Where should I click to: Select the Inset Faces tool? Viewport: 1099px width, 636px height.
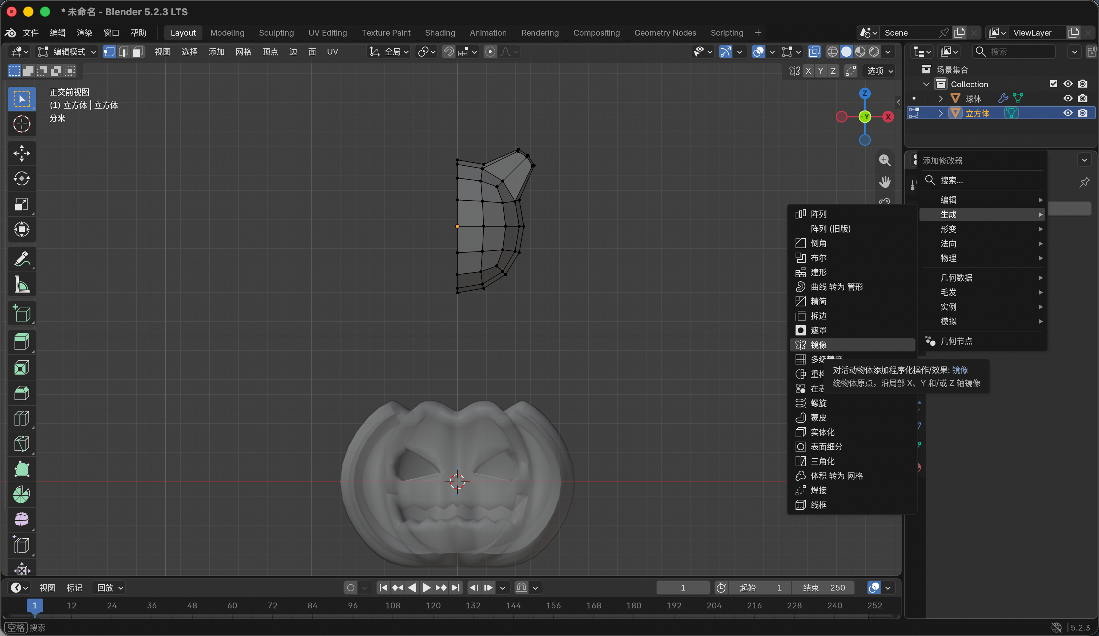[x=21, y=368]
